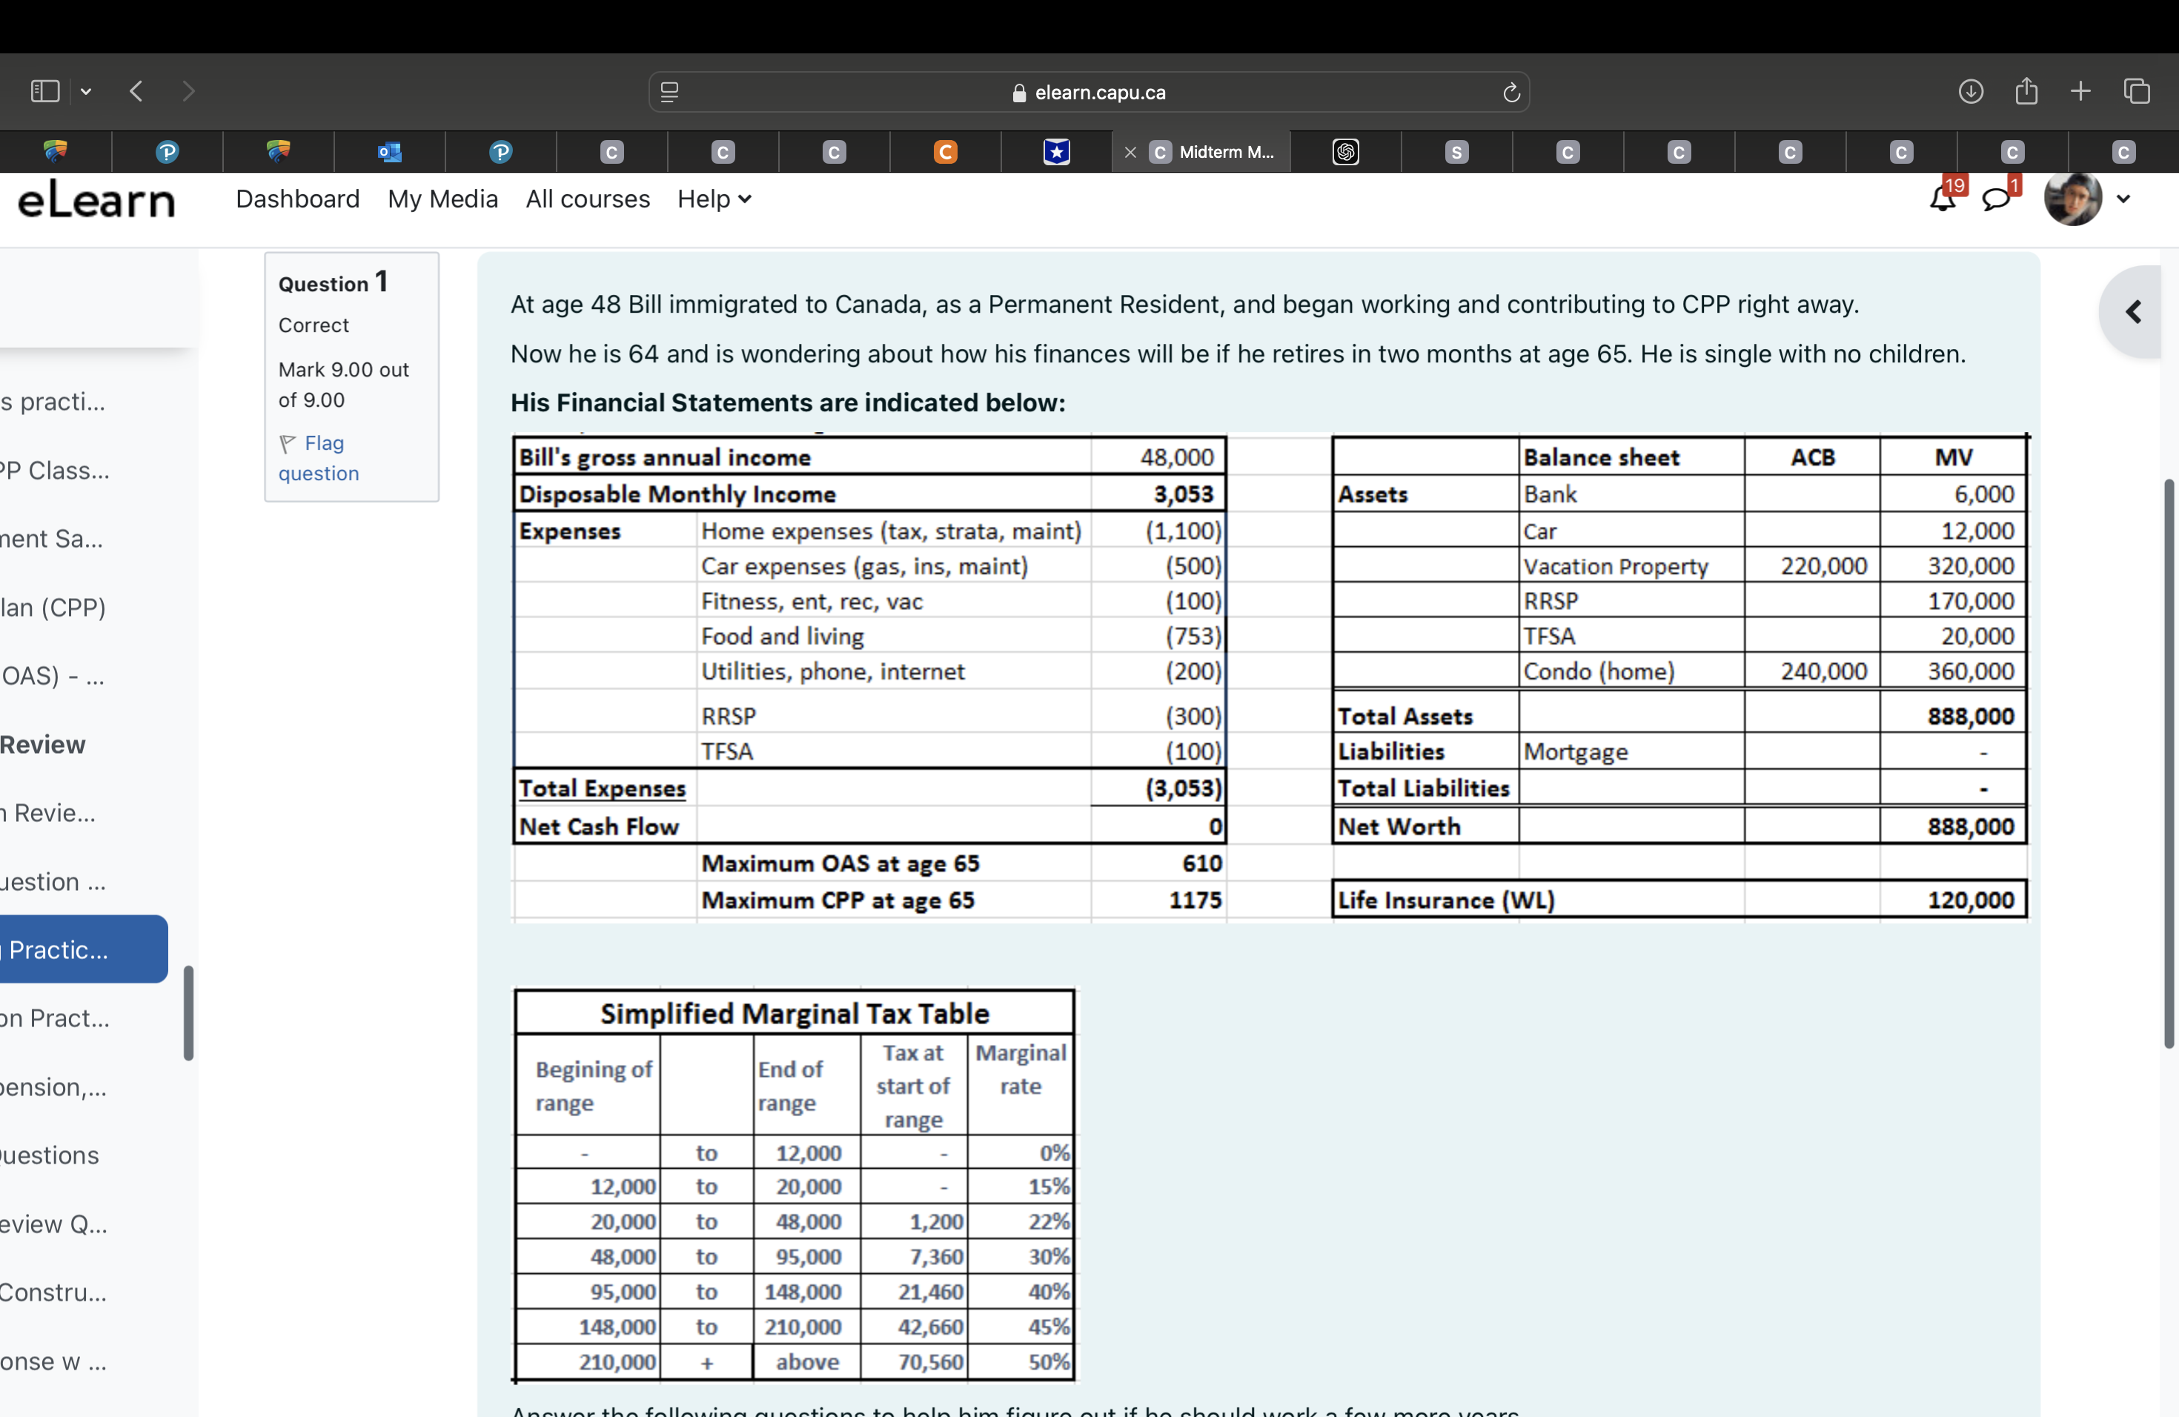Open the right drawer chevron toggle
This screenshot has height=1417, width=2179.
pyautogui.click(x=2134, y=312)
